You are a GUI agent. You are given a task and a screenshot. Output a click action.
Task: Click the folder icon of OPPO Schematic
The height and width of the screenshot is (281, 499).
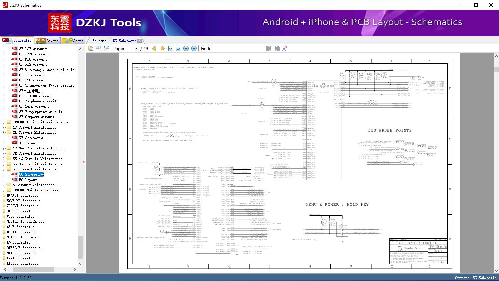click(3, 211)
